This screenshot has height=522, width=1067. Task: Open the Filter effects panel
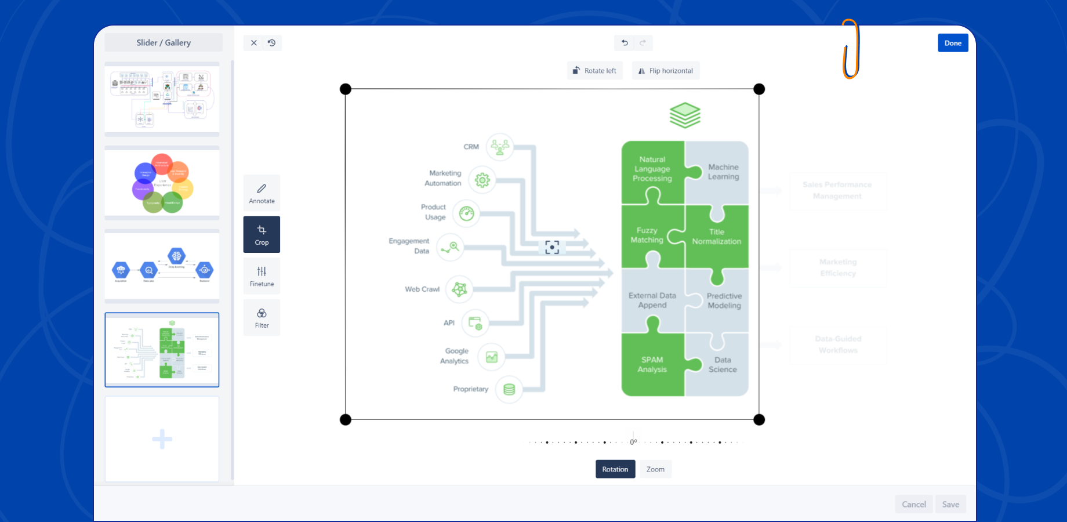262,317
